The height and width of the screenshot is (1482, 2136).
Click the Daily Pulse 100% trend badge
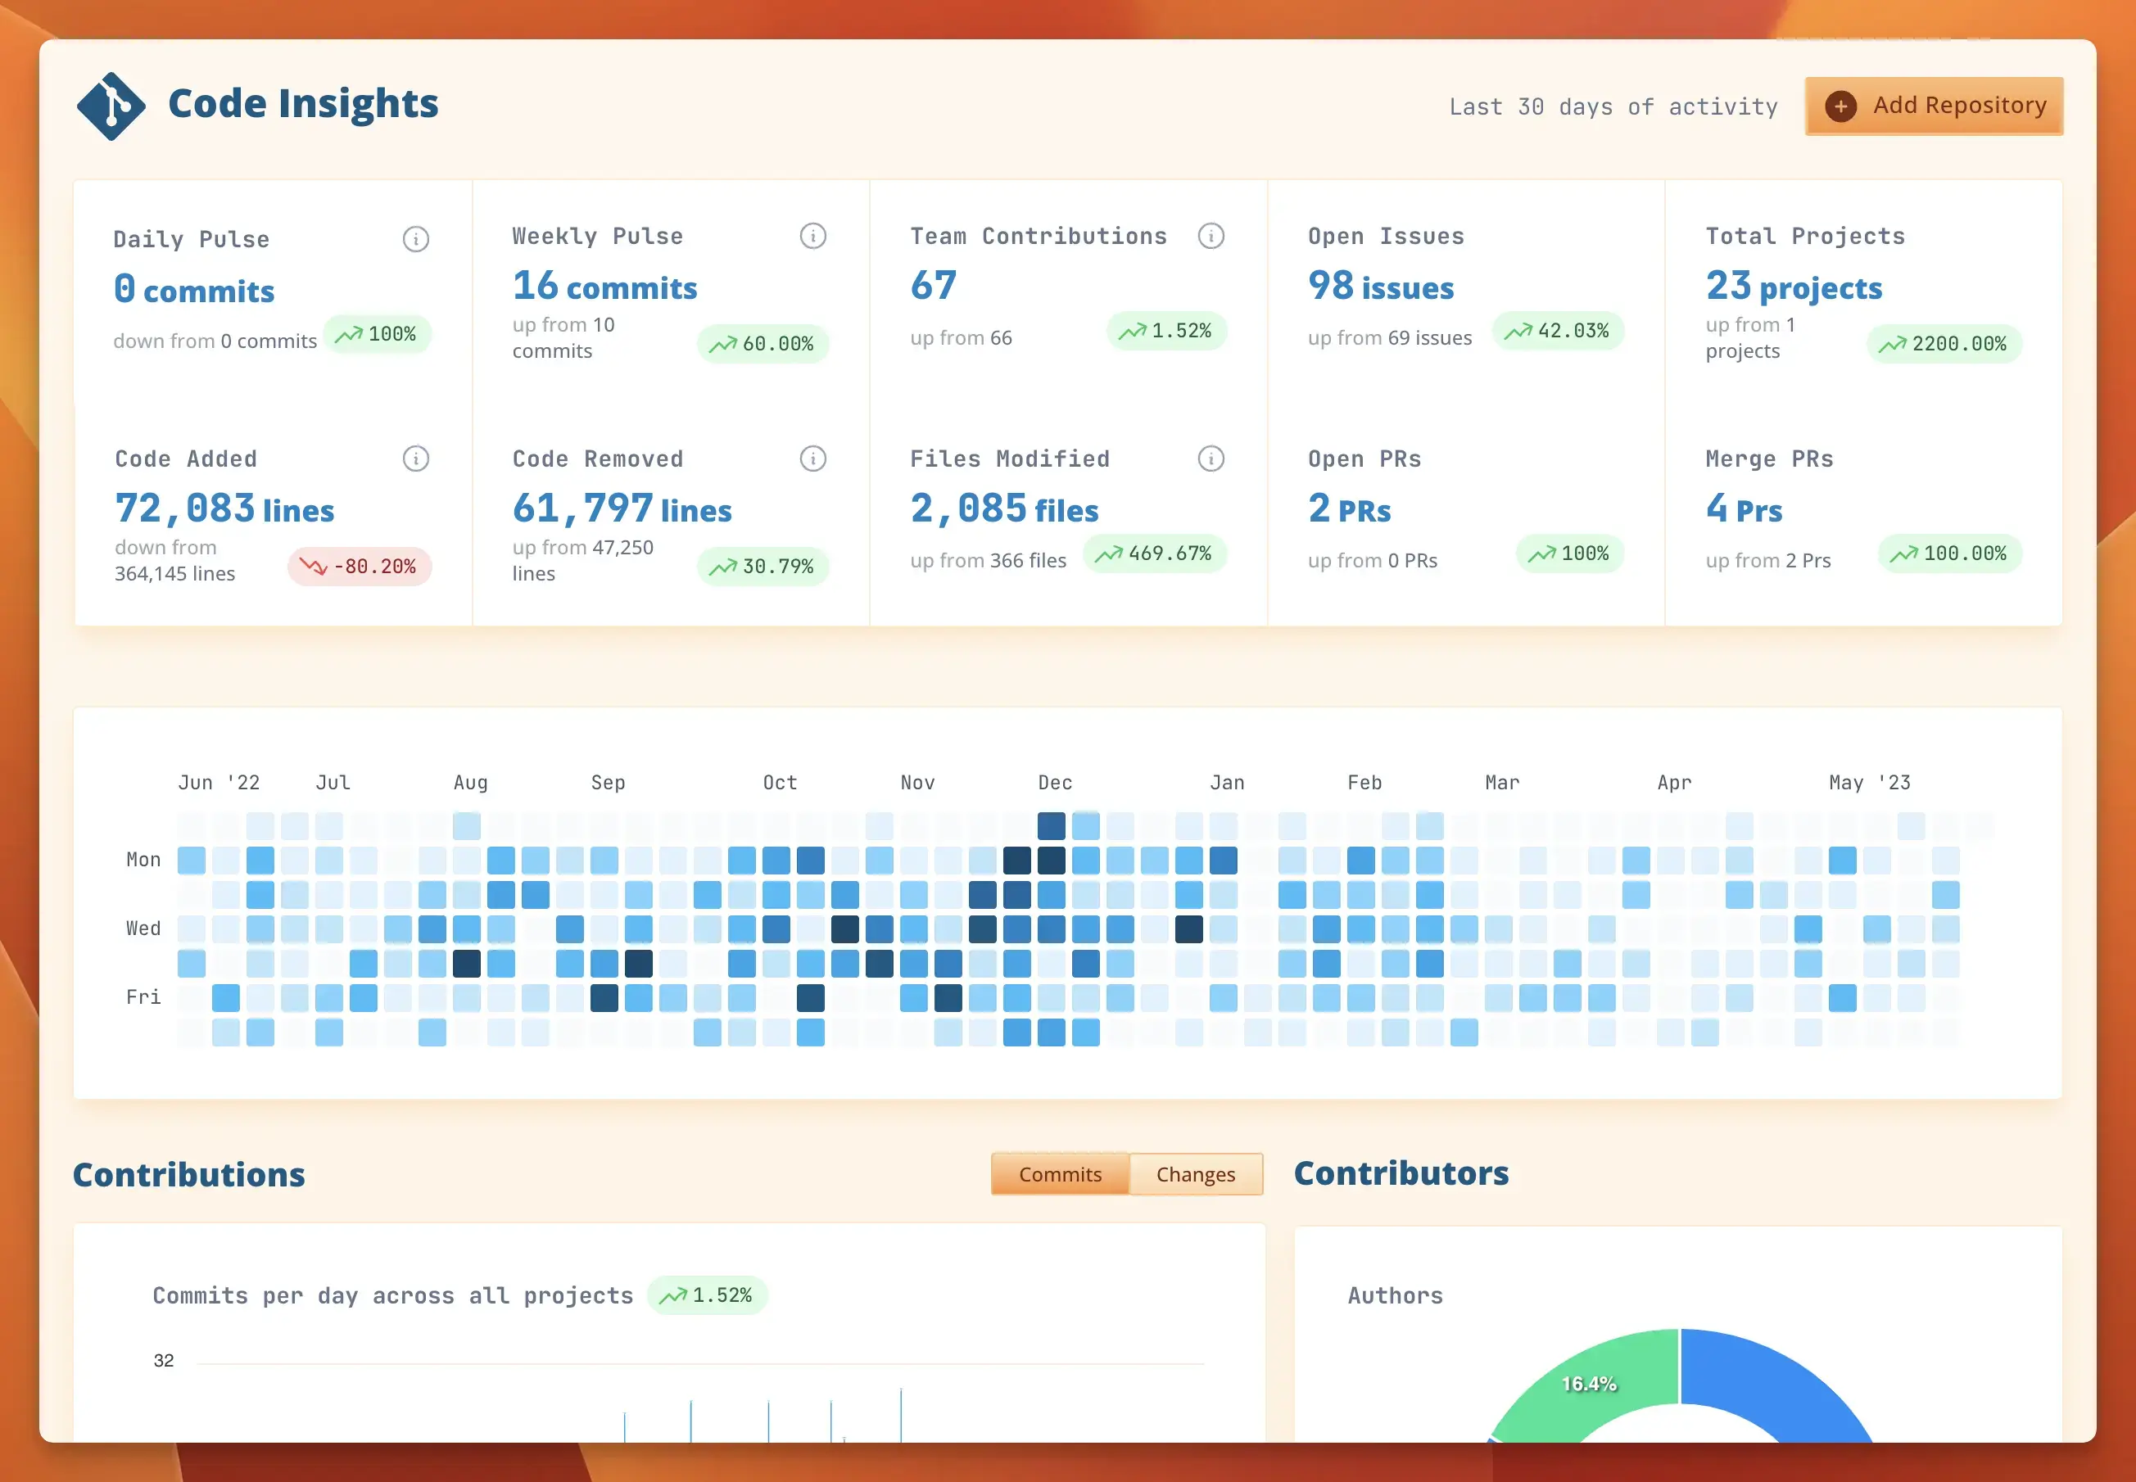(377, 333)
